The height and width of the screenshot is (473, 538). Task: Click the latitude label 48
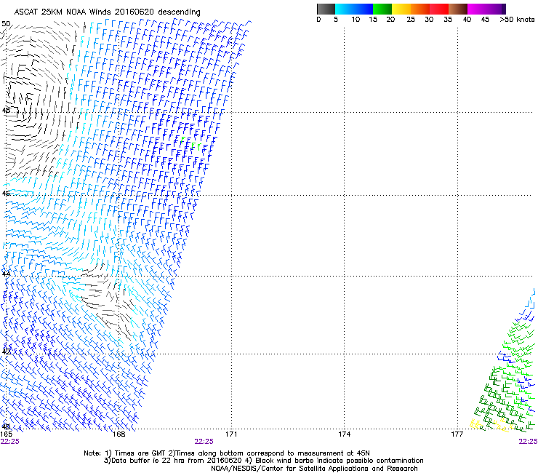pos(6,111)
